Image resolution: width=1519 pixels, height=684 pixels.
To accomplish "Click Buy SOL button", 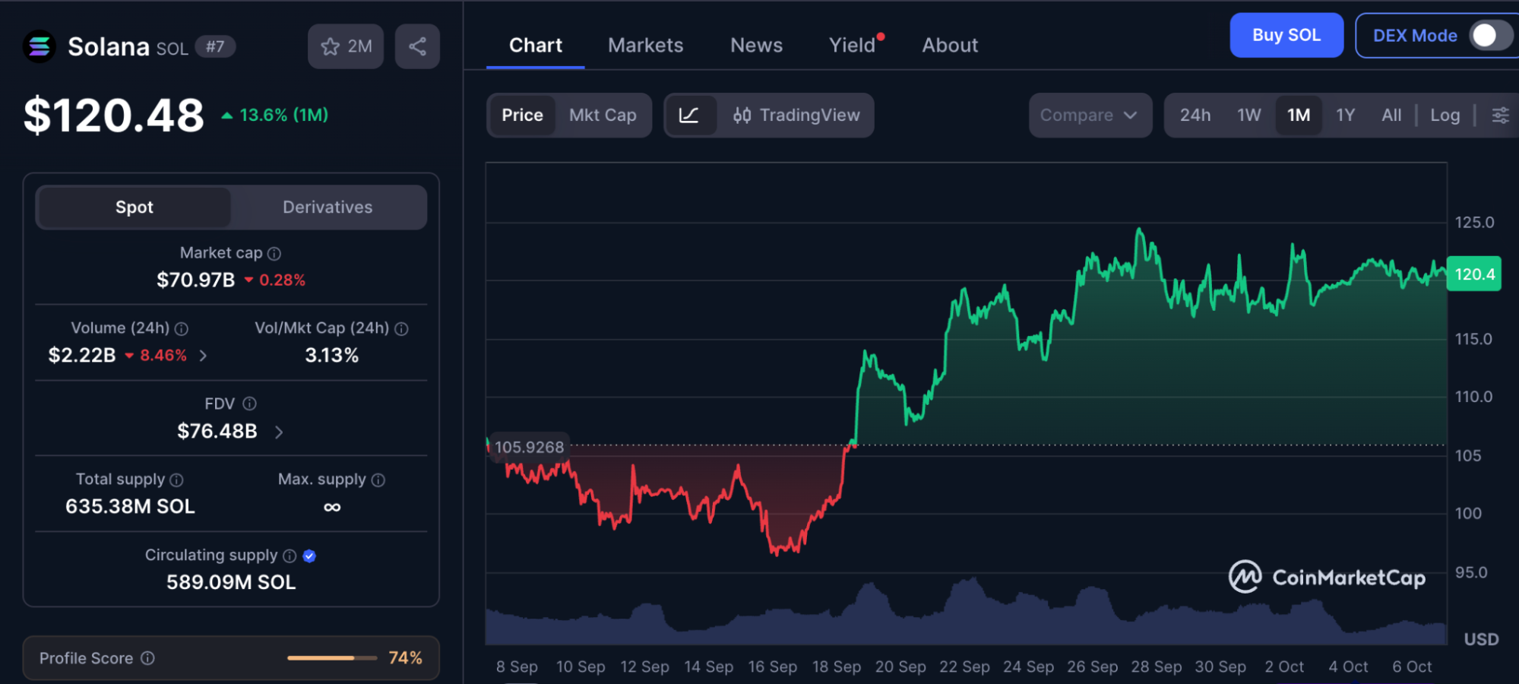I will point(1286,36).
